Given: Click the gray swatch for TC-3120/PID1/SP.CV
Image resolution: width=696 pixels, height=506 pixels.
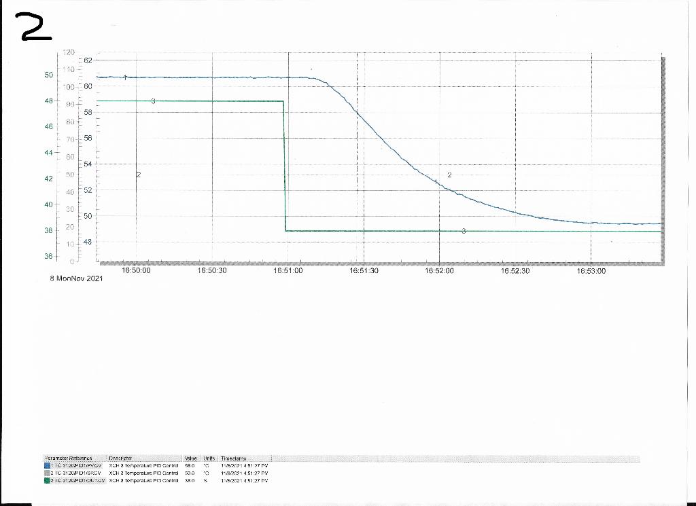Looking at the screenshot, I should click(x=46, y=473).
